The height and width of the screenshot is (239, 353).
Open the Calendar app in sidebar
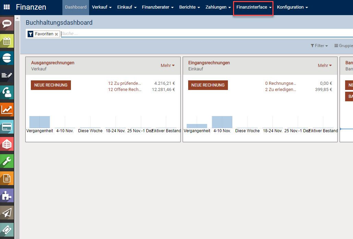pyautogui.click(x=7, y=41)
